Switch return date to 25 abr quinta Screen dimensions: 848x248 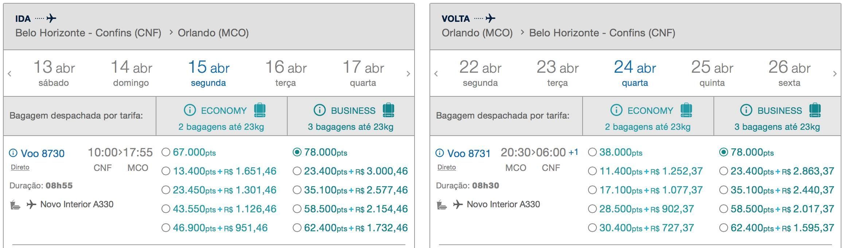click(712, 73)
